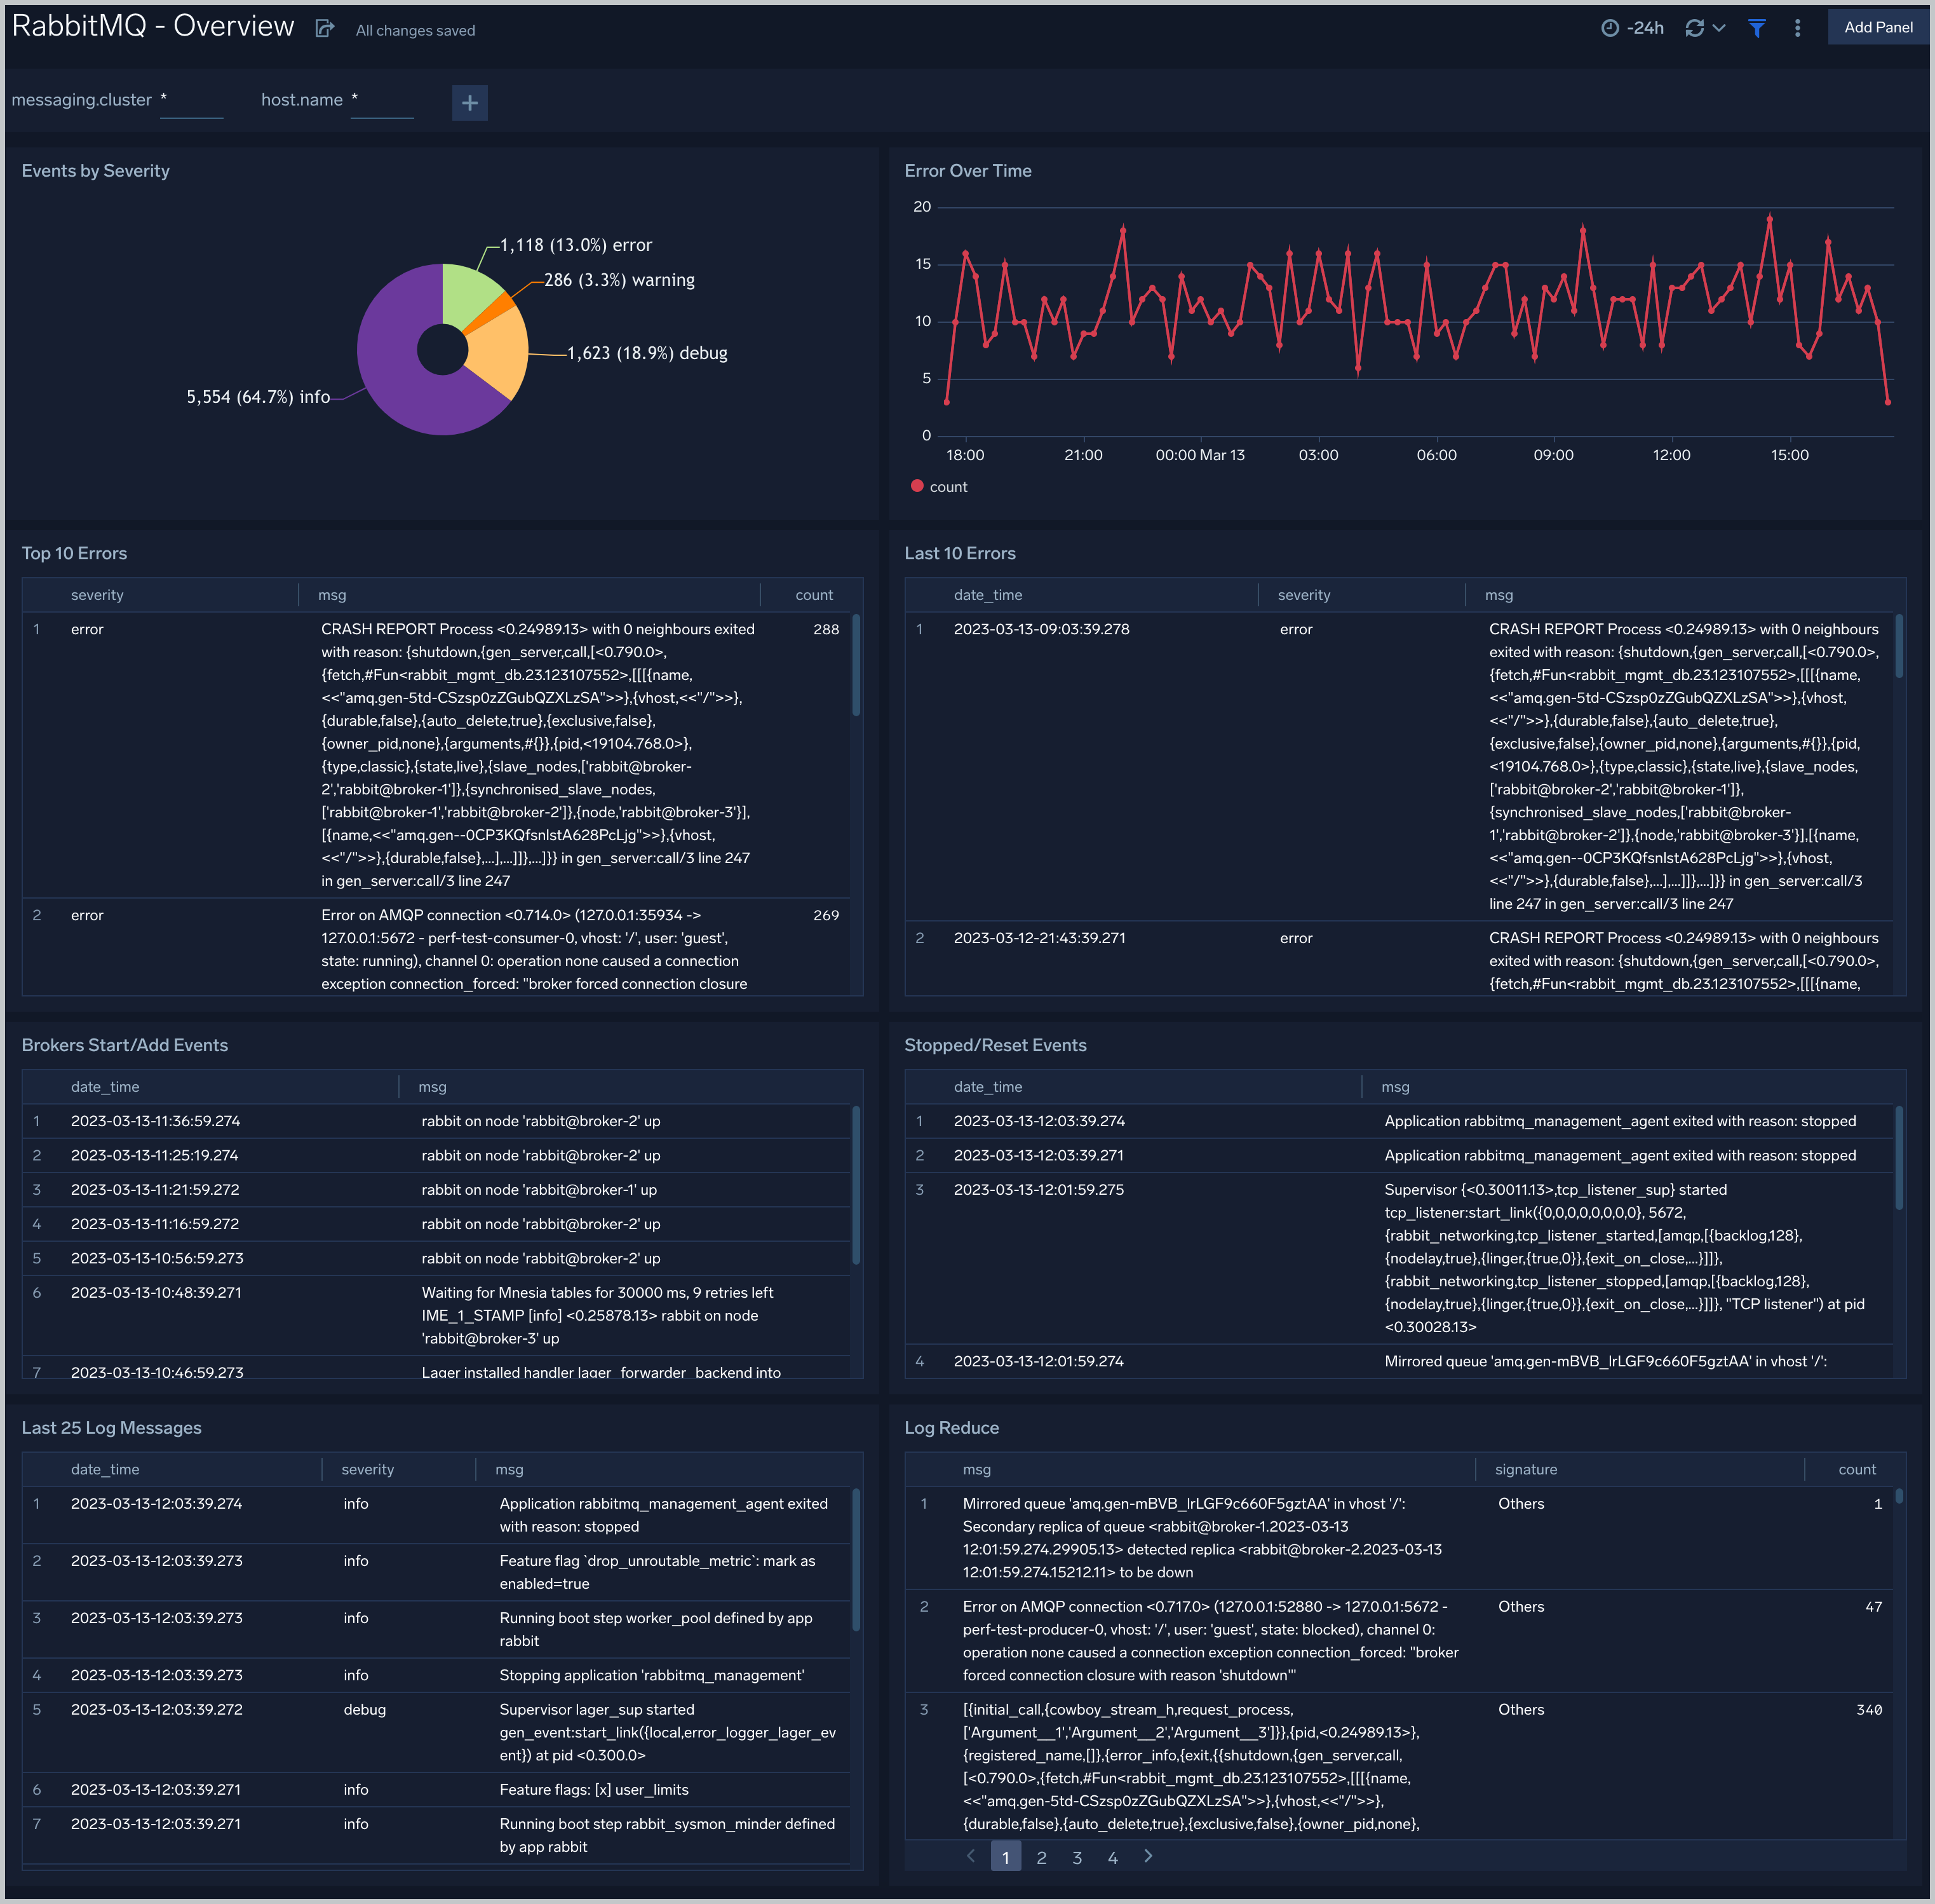Click next page arrow in Log Reduce
This screenshot has width=1935, height=1904.
click(x=1149, y=1856)
